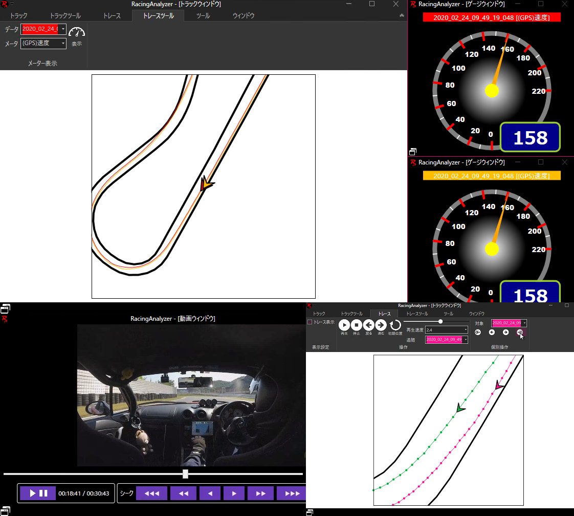Seek video with the triple fast-forward button
The width and height of the screenshot is (574, 516).
pyautogui.click(x=292, y=493)
